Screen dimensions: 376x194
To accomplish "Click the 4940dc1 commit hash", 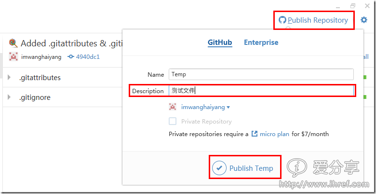I will (x=88, y=57).
